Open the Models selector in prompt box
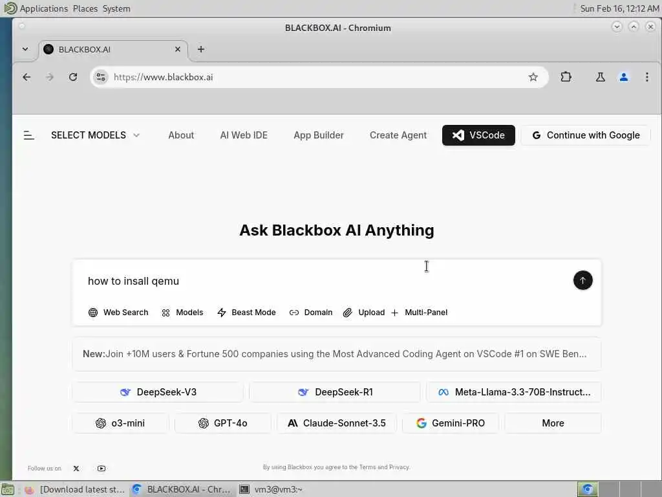Screen dimensions: 662x497 pyautogui.click(x=182, y=313)
